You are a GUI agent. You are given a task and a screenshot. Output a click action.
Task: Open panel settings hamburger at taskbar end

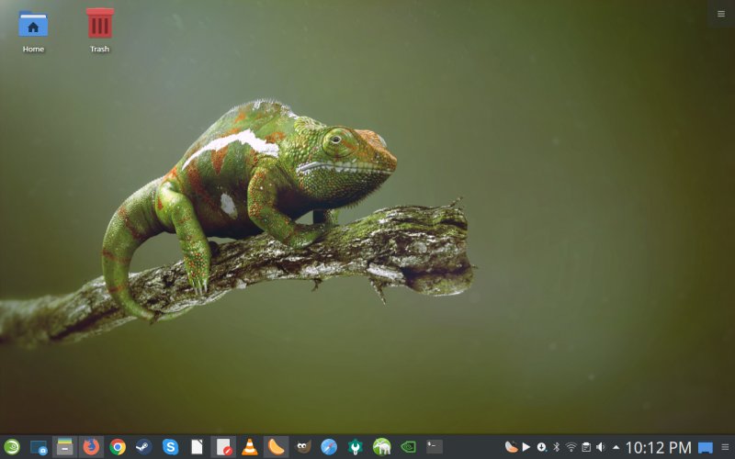[x=725, y=447]
